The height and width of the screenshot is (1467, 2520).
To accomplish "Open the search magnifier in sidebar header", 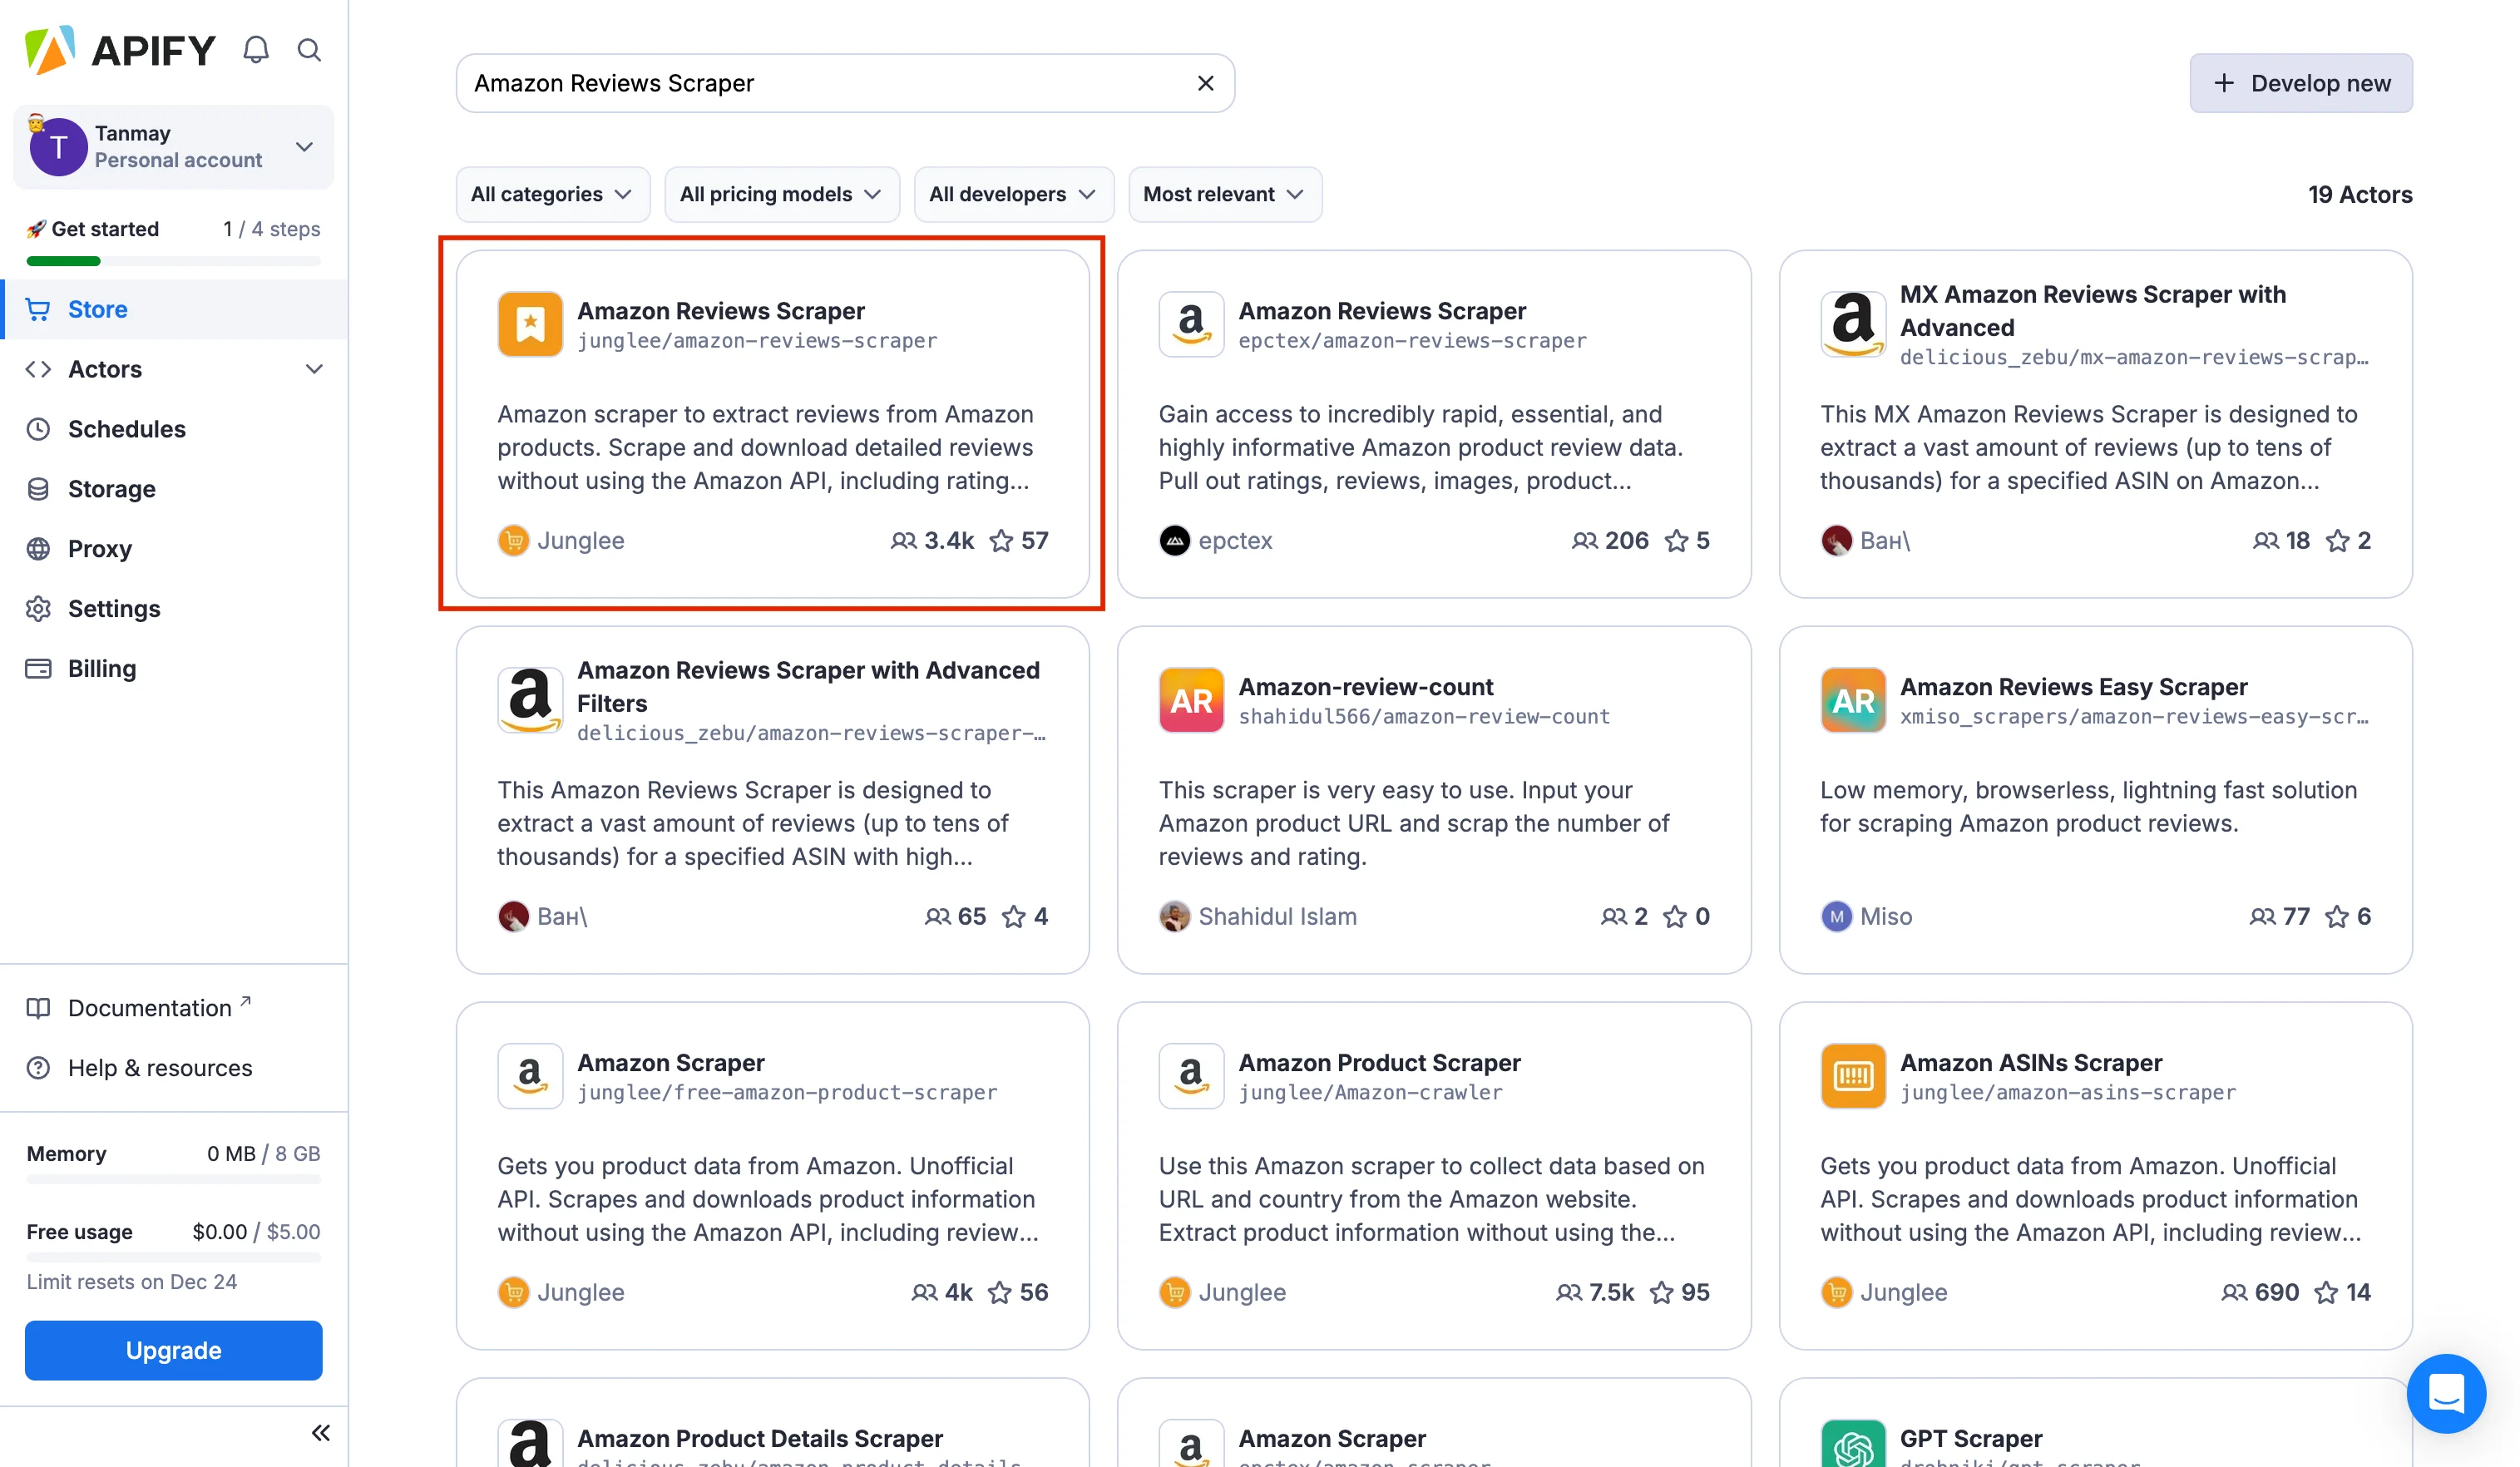I will pos(309,50).
